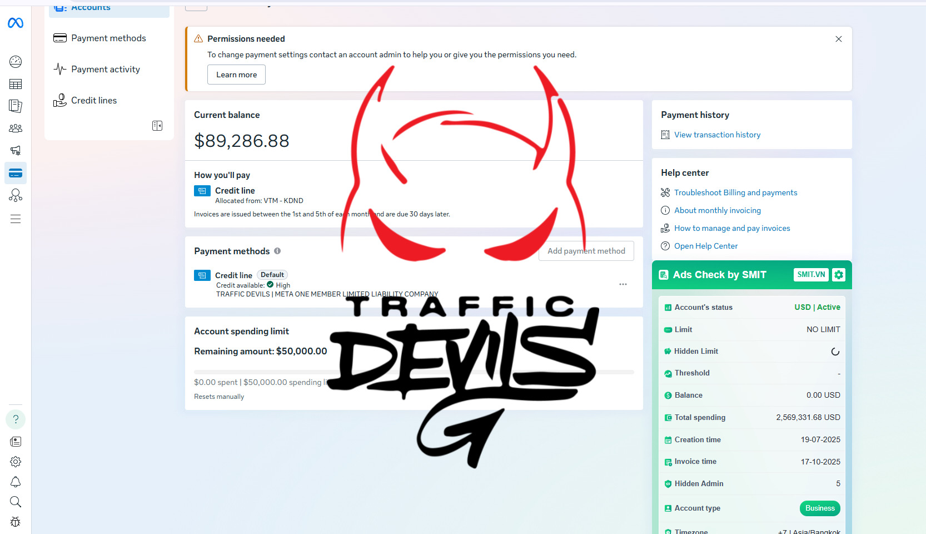Open View transaction history link

717,135
